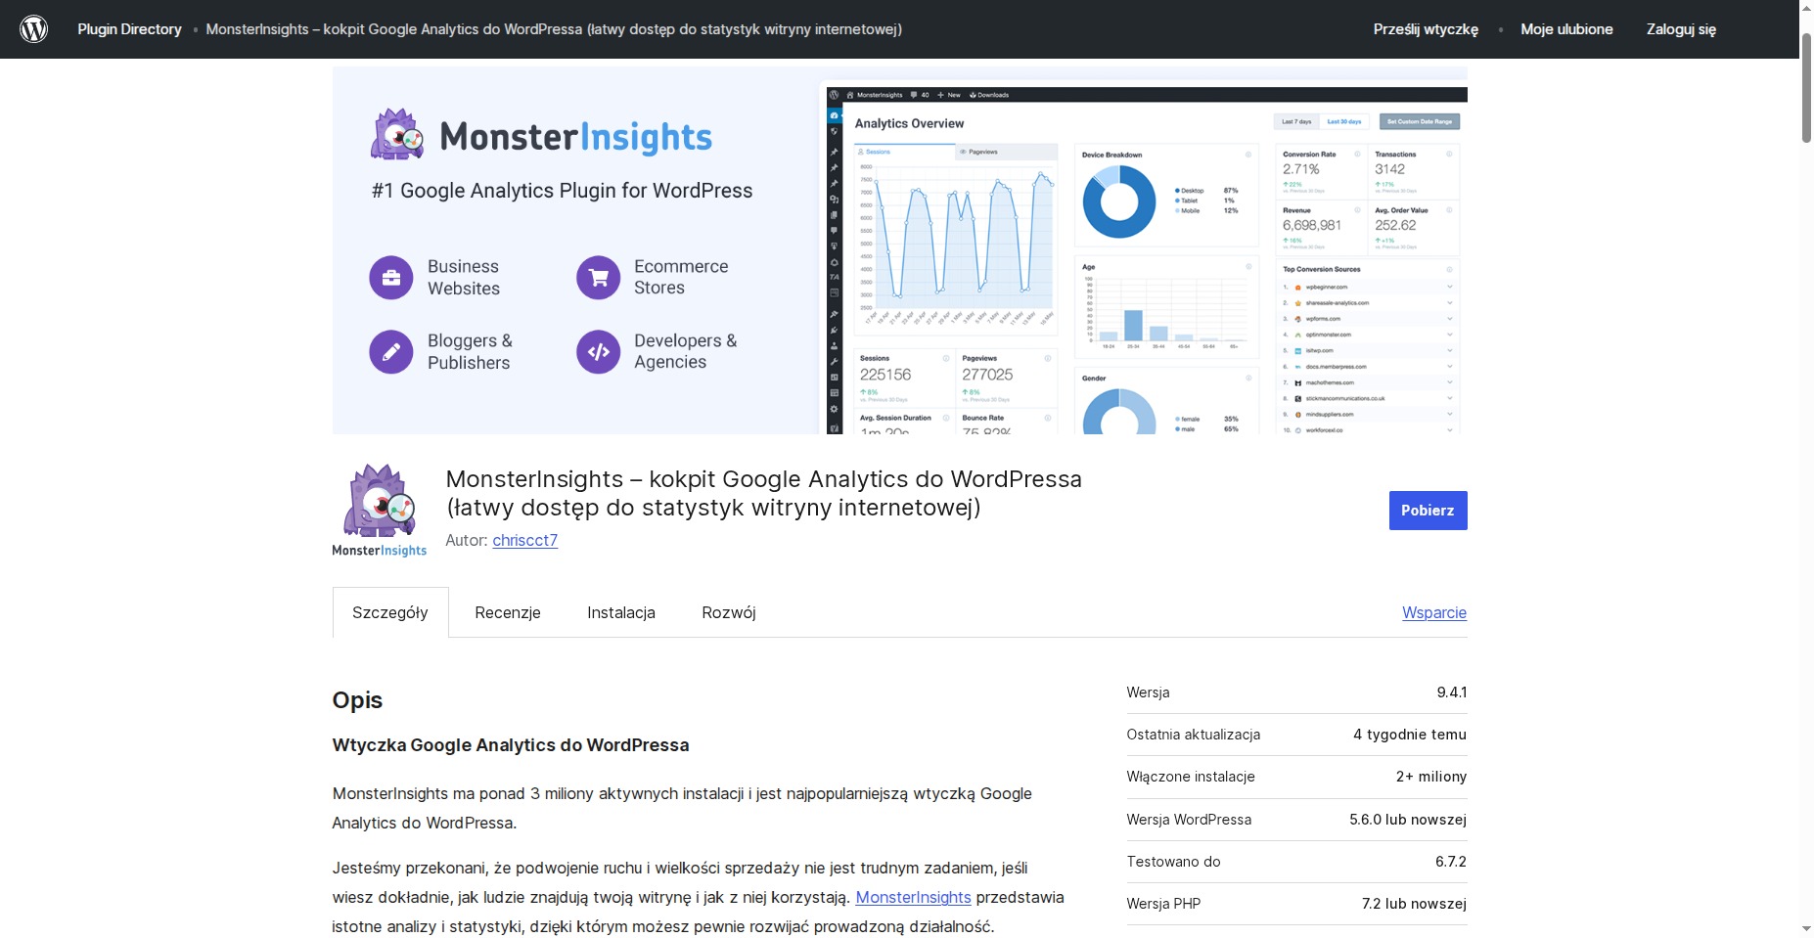1814x938 pixels.
Task: Open the Instalacja tab
Action: [621, 612]
